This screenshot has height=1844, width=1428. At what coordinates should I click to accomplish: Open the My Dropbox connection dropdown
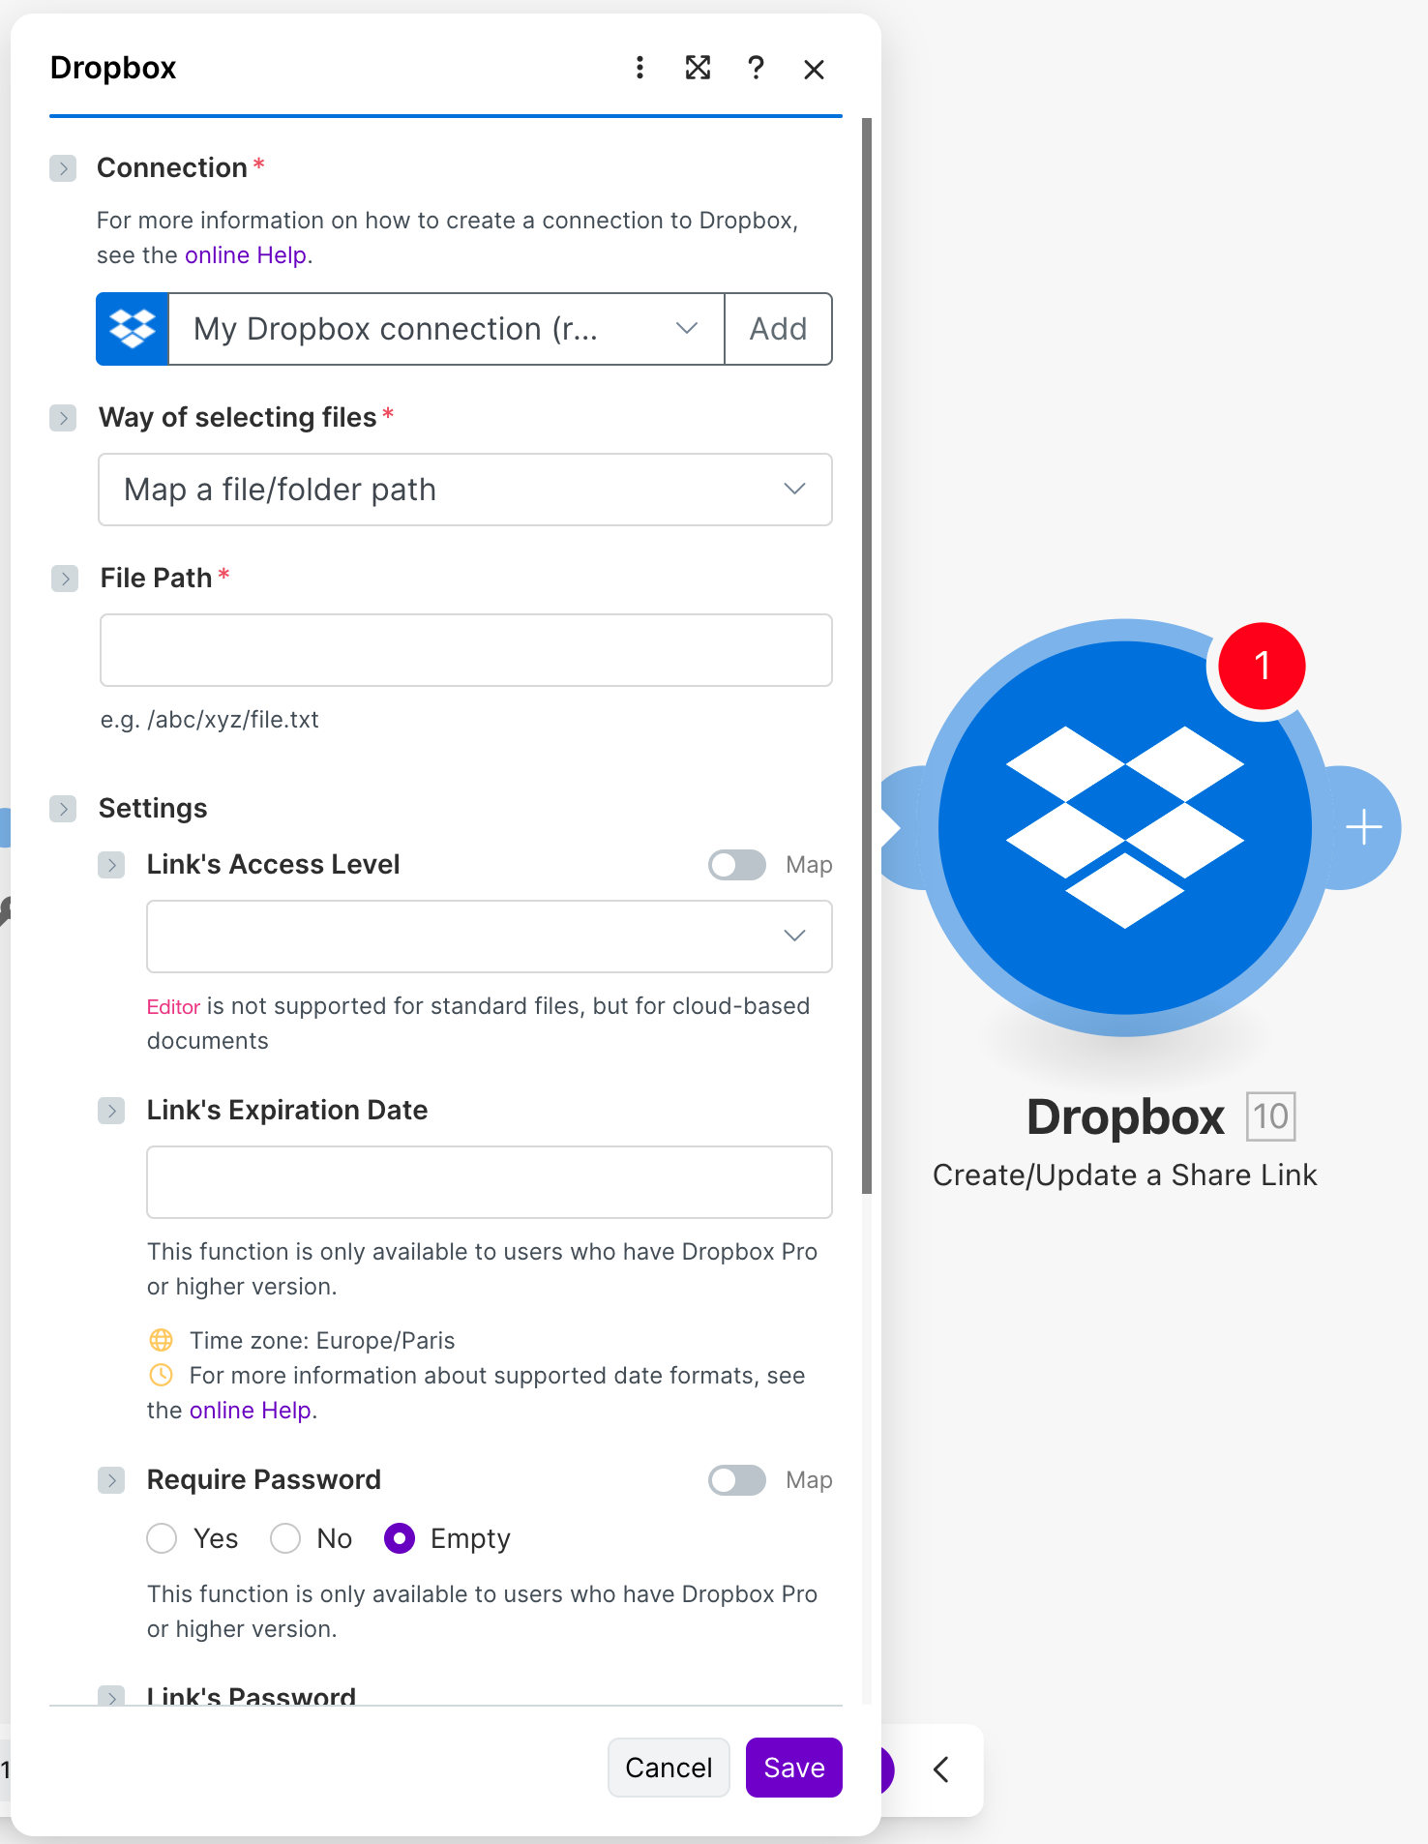point(446,329)
